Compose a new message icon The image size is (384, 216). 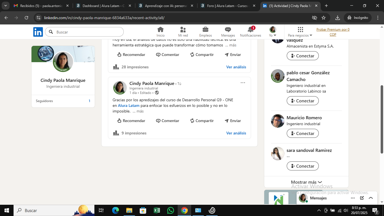click(x=362, y=198)
